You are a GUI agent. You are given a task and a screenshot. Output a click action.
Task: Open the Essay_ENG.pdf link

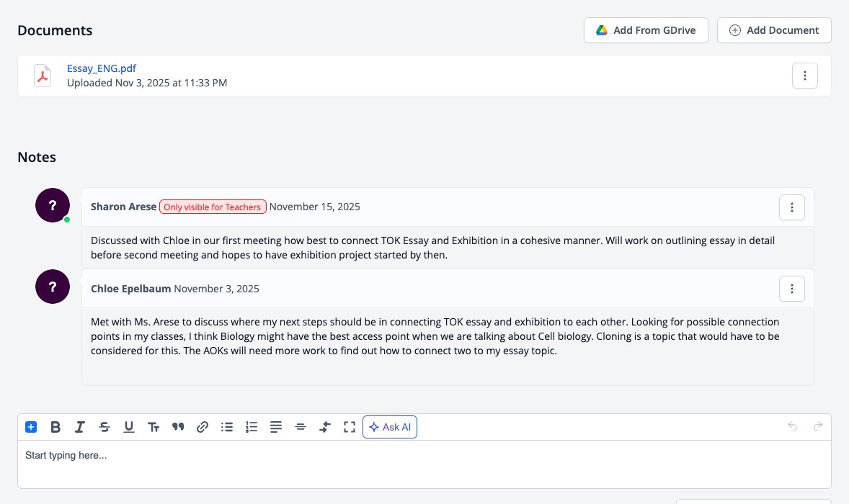[101, 68]
